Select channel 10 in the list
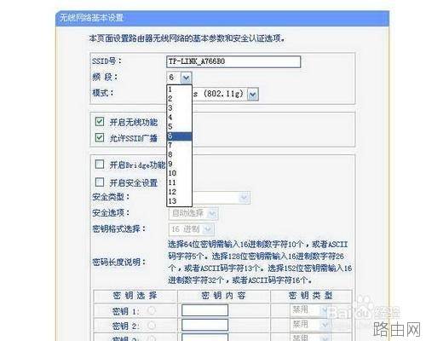The width and height of the screenshot is (426, 341). click(x=179, y=173)
